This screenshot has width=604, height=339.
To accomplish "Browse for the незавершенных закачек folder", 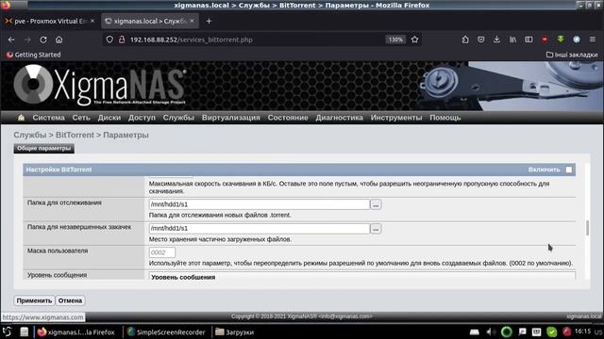I will [376, 229].
